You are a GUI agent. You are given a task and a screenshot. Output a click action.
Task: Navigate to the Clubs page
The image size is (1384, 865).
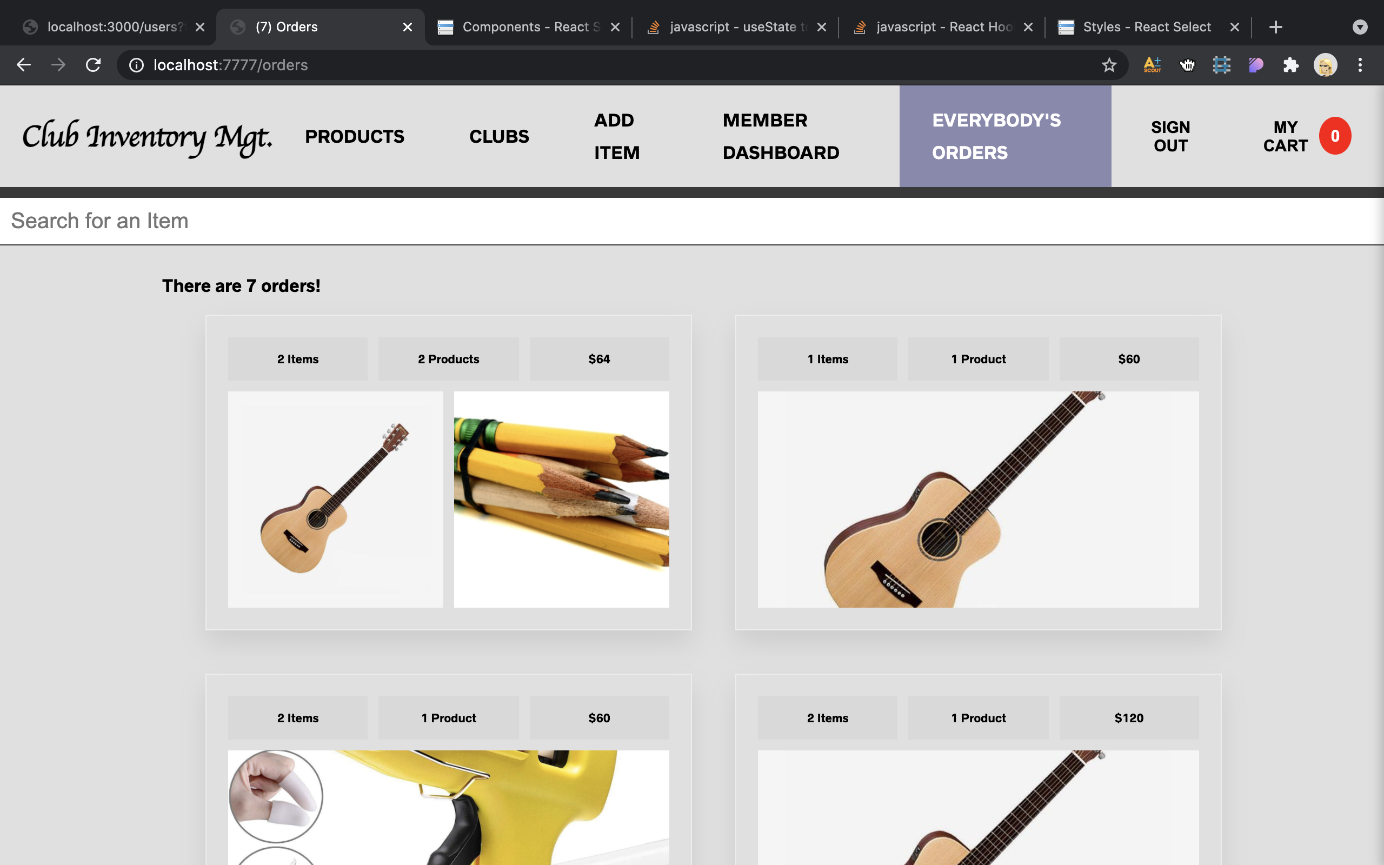(498, 136)
